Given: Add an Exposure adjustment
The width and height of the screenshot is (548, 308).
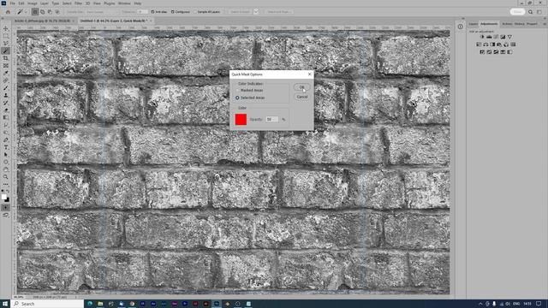Looking at the screenshot, I should pyautogui.click(x=503, y=37).
